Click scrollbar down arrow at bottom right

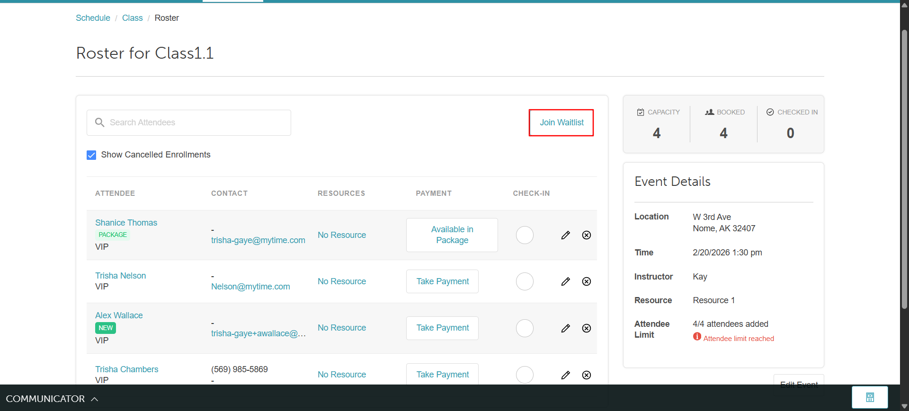(904, 406)
